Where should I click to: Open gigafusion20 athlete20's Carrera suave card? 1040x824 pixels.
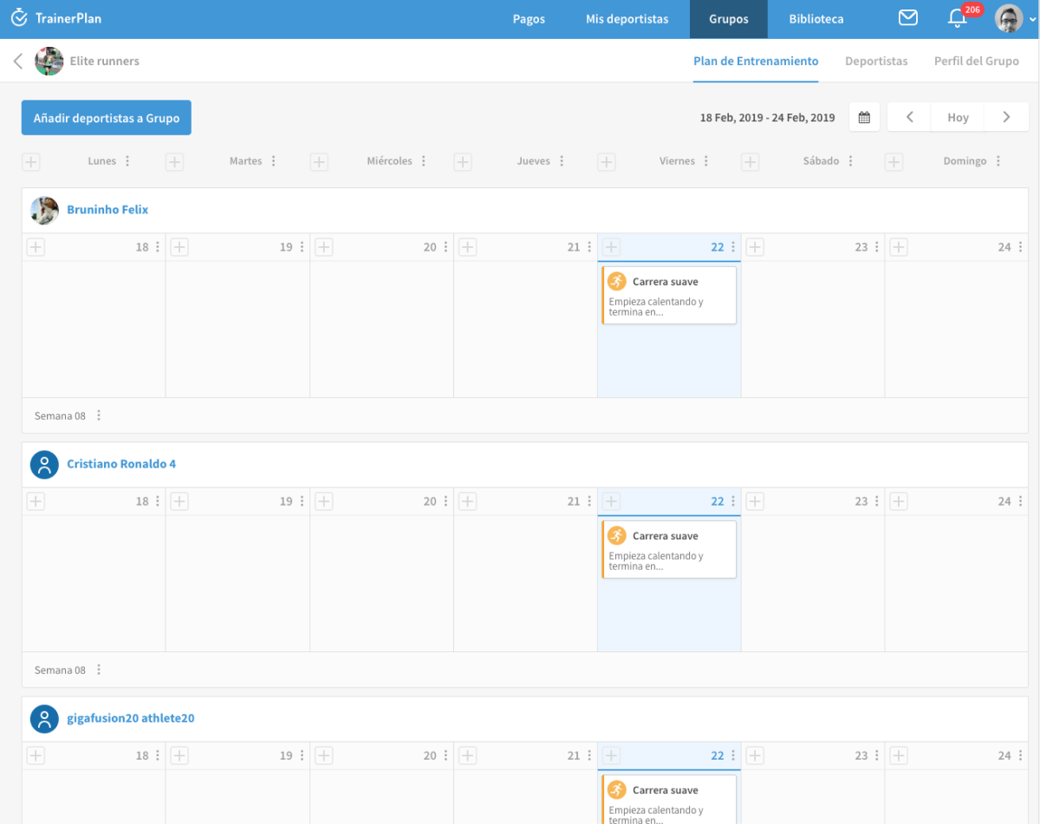pyautogui.click(x=669, y=799)
